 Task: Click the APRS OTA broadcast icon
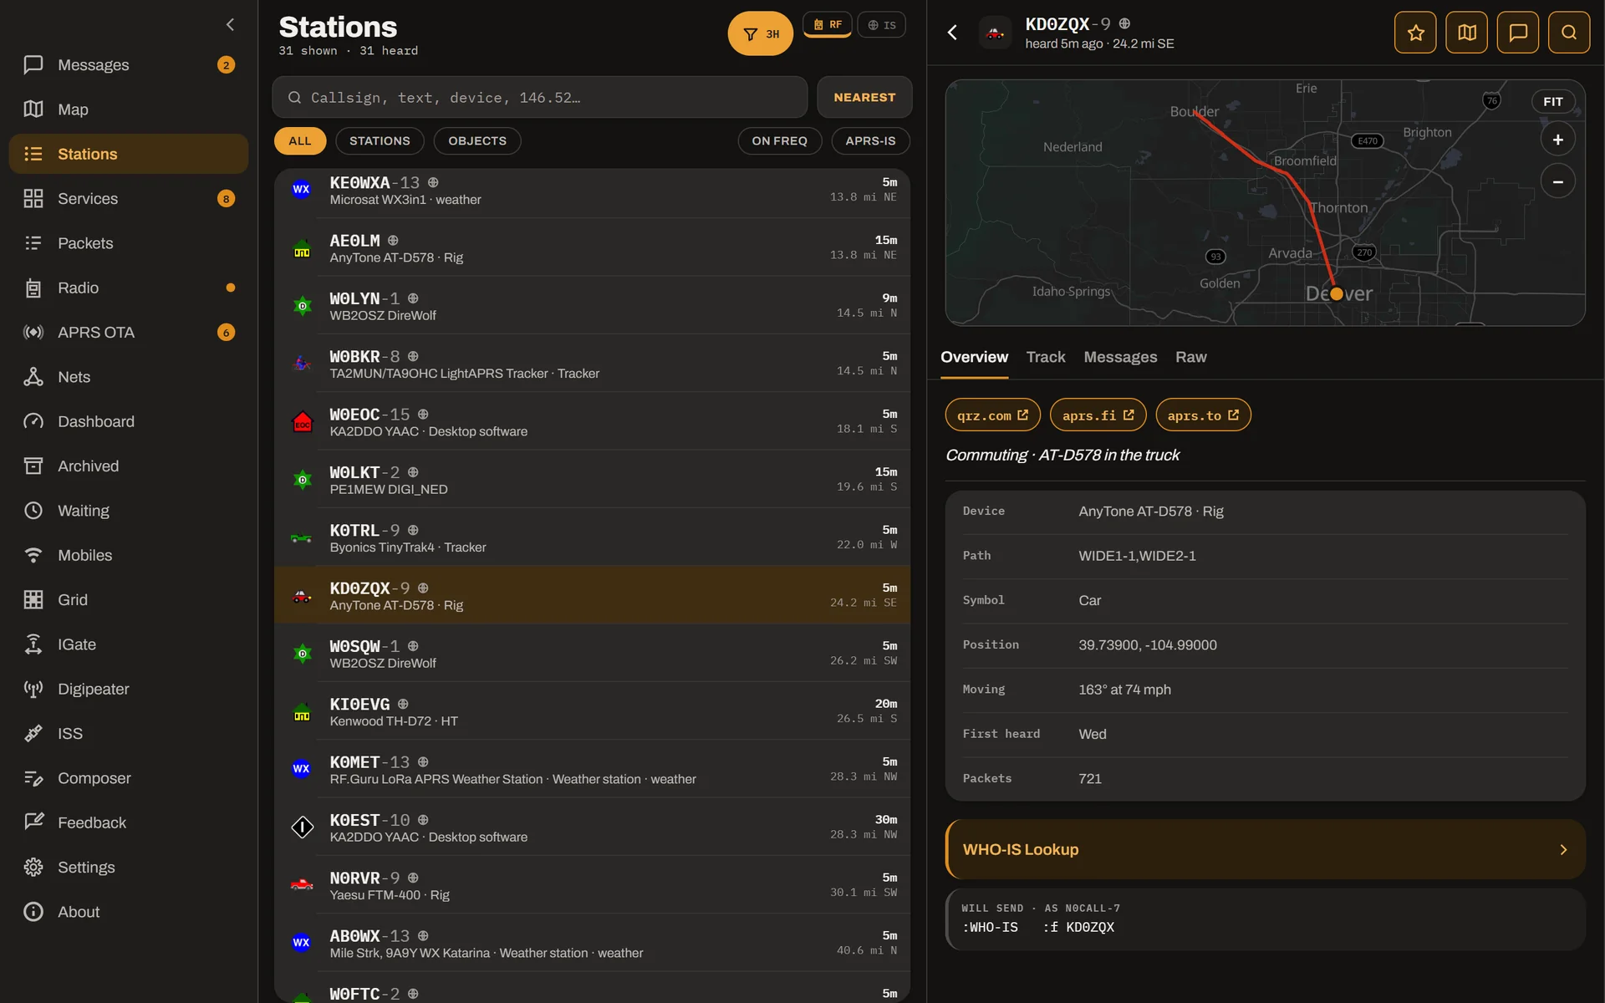[33, 333]
